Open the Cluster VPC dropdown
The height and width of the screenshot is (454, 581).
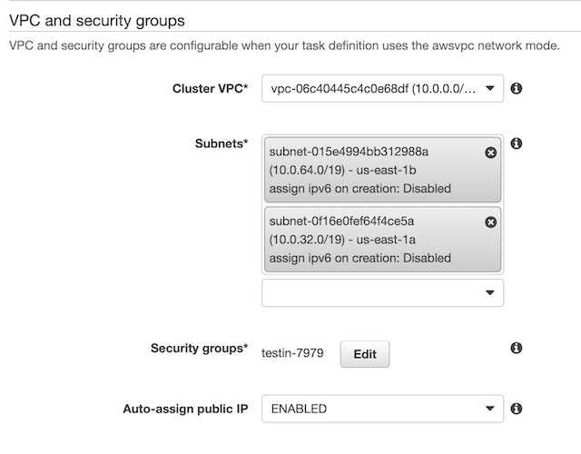coord(381,89)
